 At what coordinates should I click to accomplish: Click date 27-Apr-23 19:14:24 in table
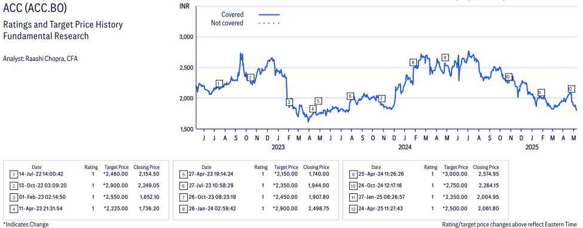pos(211,174)
